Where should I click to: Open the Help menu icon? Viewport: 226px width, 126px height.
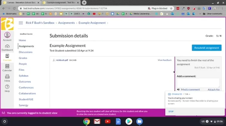[x=7, y=88]
